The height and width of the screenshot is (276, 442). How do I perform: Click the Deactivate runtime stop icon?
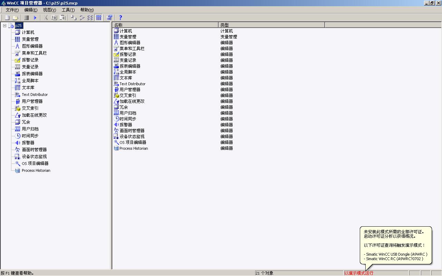(x=27, y=18)
